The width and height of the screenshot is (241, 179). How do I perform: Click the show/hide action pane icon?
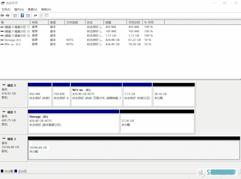pyautogui.click(x=28, y=16)
